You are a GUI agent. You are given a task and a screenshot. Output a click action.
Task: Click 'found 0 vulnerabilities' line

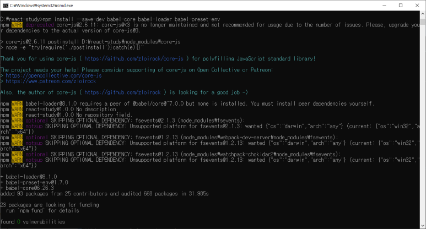pos(33,222)
